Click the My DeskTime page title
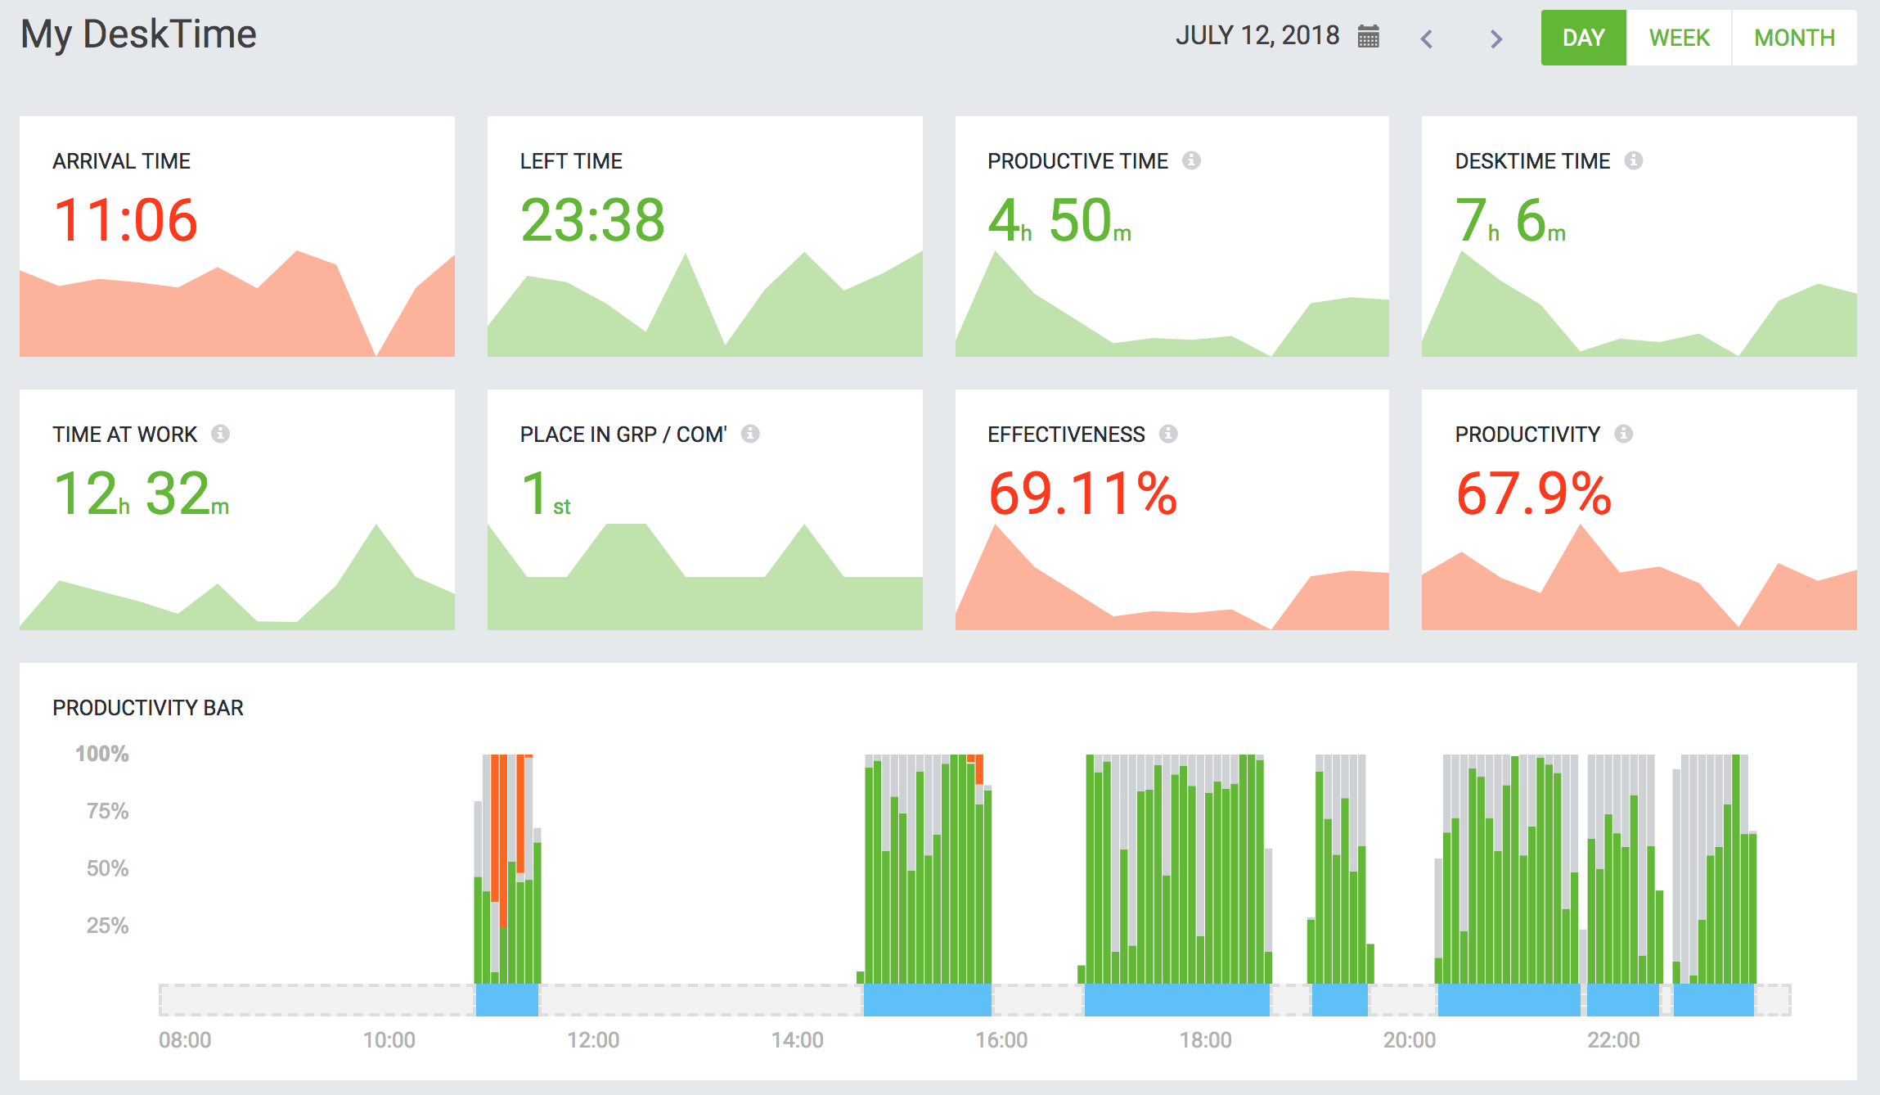 (138, 34)
